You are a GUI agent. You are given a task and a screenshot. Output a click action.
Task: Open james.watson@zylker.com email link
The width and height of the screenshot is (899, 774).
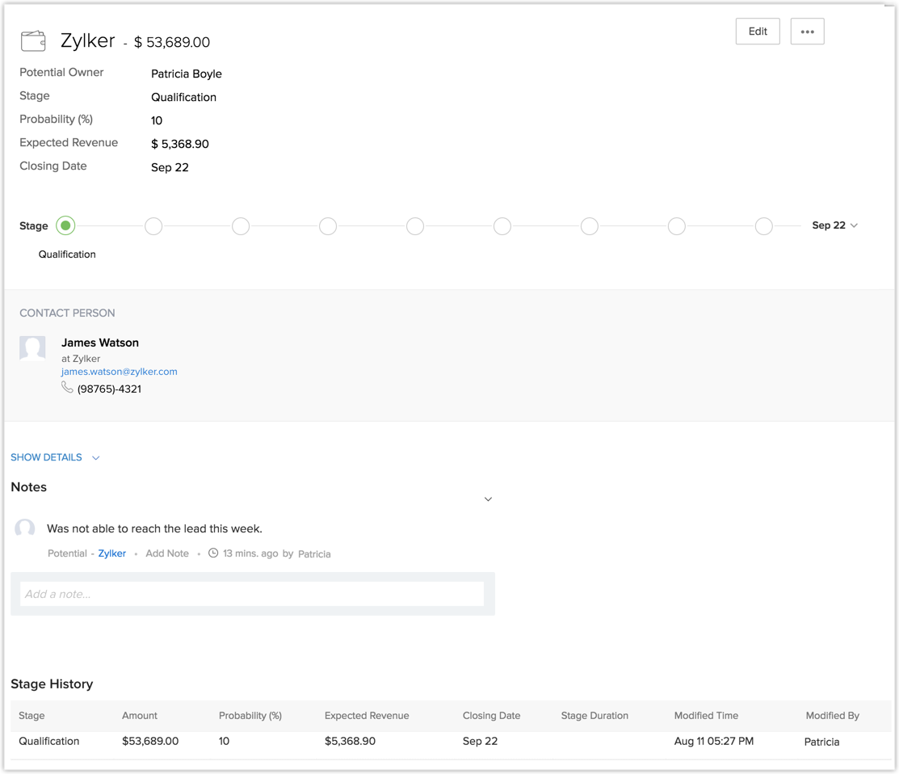tap(120, 372)
